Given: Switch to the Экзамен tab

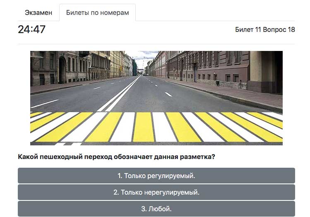Looking at the screenshot, I should pos(38,12).
